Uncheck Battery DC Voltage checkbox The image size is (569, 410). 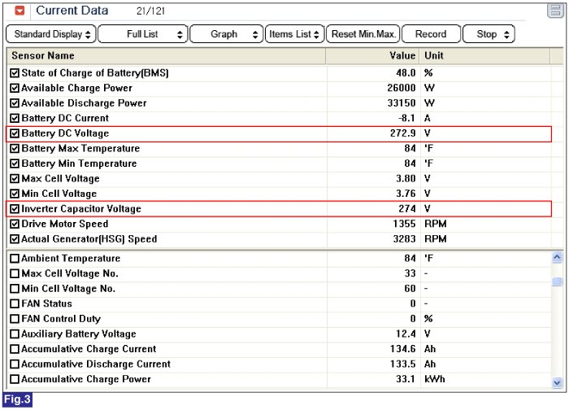pos(15,133)
